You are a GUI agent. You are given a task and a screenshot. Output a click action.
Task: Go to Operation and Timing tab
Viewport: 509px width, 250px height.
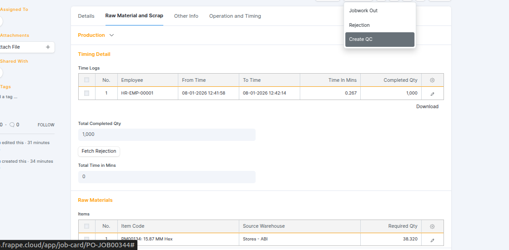click(x=235, y=16)
